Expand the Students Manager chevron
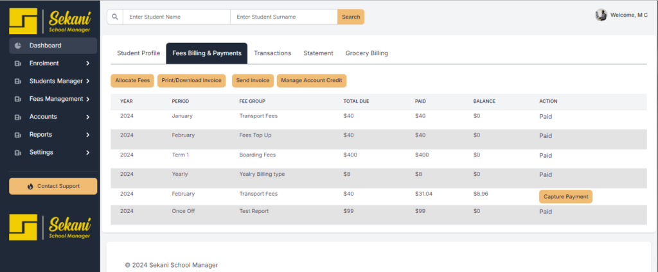 click(87, 81)
